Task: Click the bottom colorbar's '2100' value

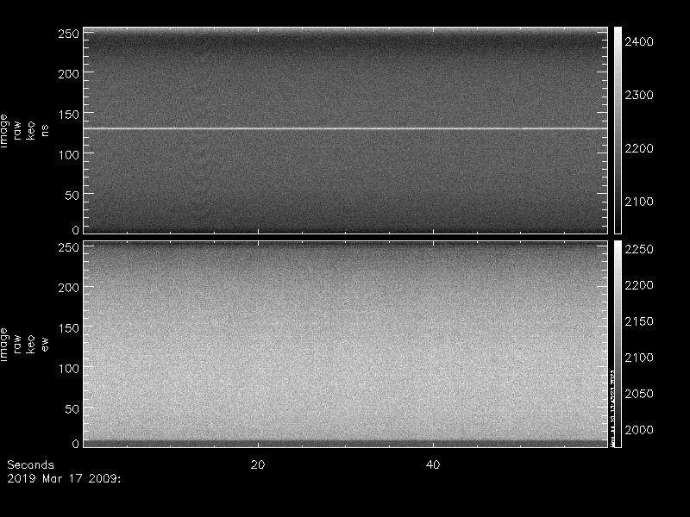Action: coord(639,358)
